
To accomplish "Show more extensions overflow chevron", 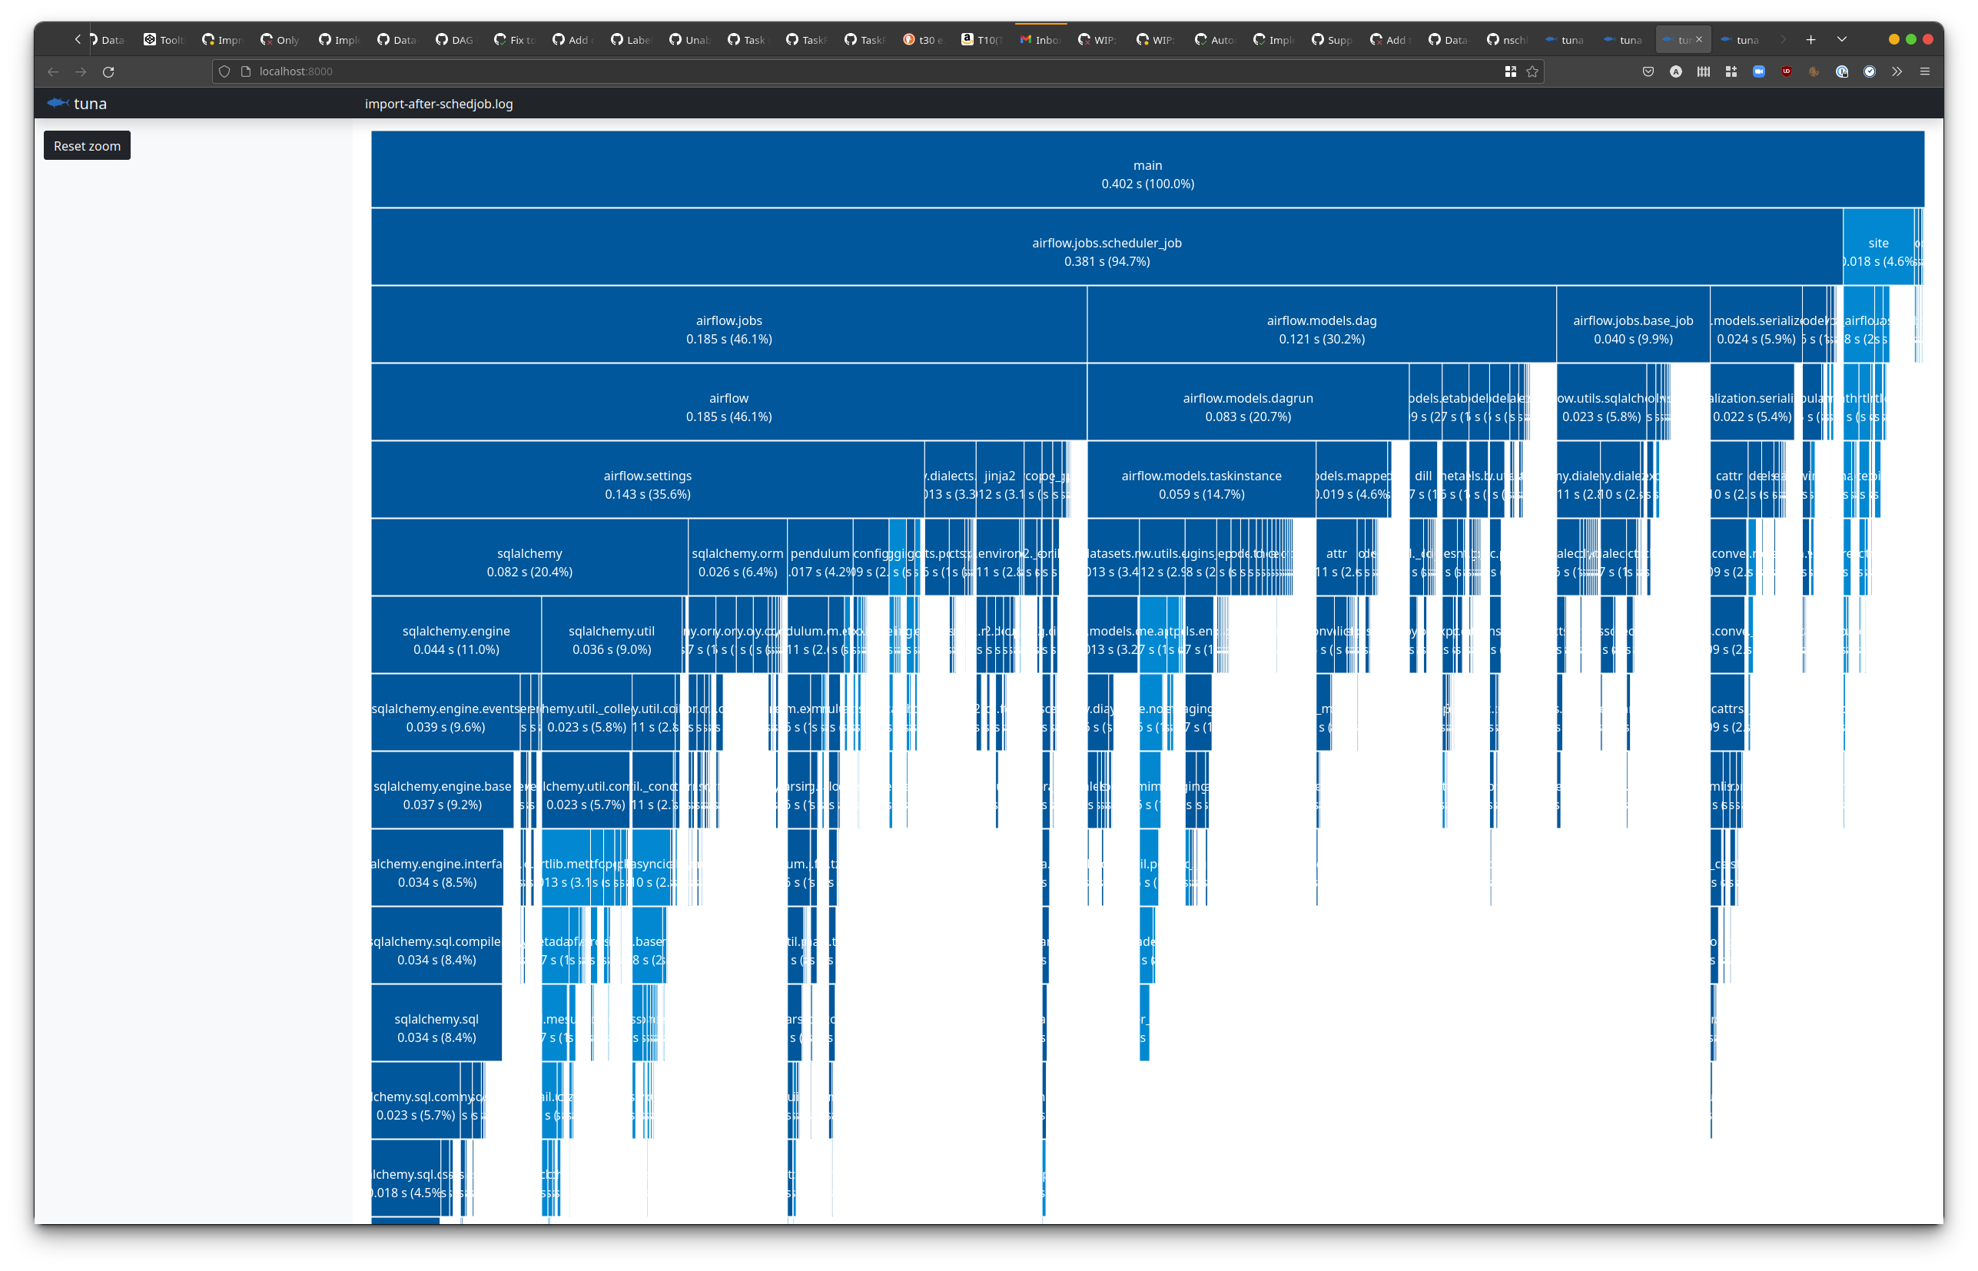I will pyautogui.click(x=1897, y=71).
